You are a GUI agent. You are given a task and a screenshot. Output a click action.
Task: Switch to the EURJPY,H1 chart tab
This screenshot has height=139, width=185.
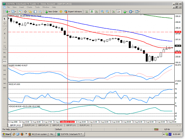[85, 125]
